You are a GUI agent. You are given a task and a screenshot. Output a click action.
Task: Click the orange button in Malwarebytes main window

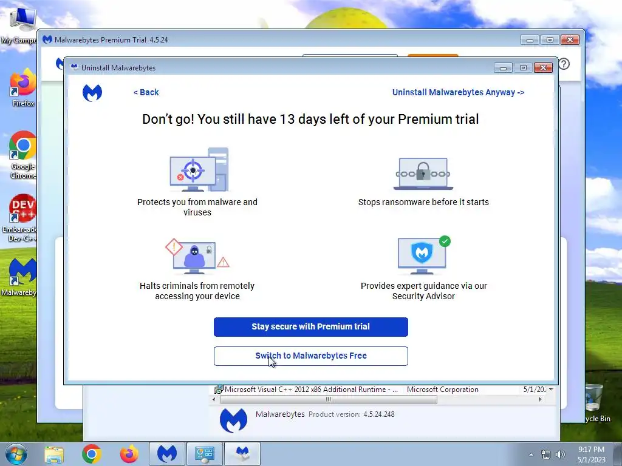point(432,56)
